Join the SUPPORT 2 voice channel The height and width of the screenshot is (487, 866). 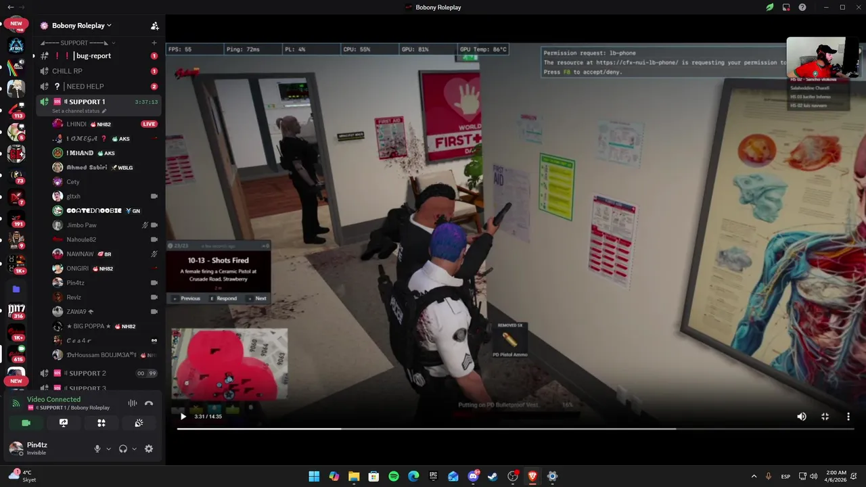pos(98,373)
